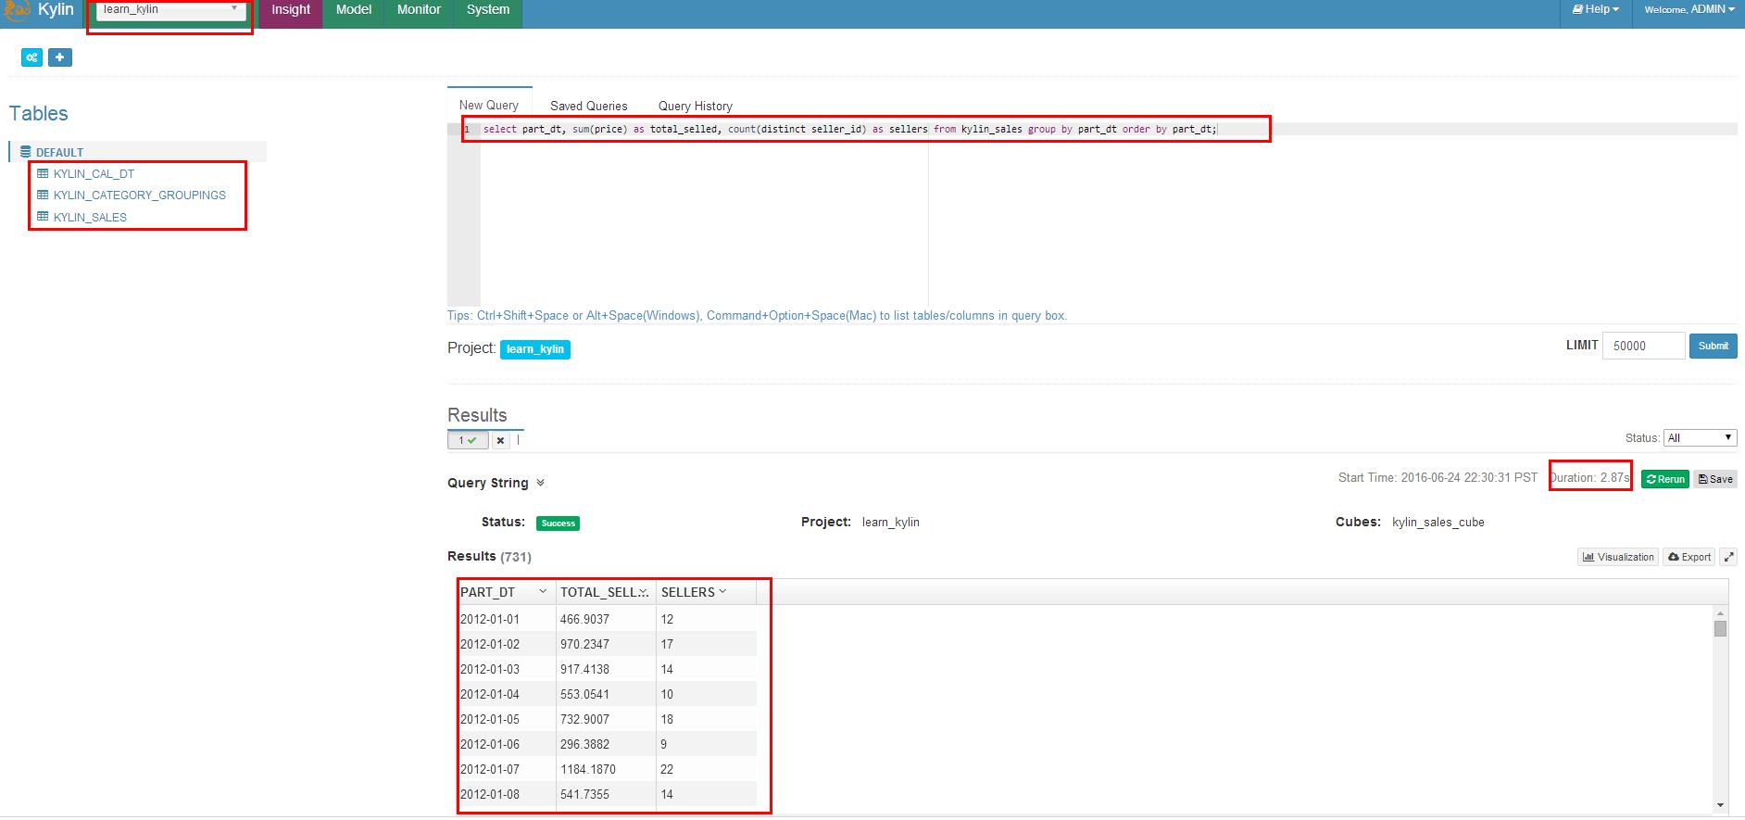The image size is (1745, 820).
Task: Go to the Monitor menu
Action: tap(419, 10)
